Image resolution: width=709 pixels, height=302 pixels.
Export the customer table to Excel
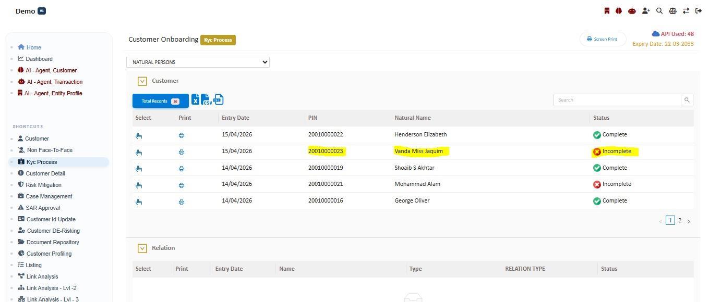(x=195, y=99)
